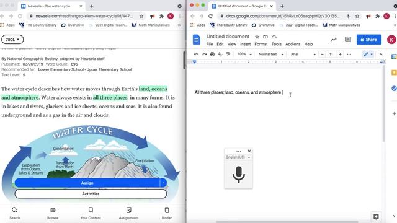397x223 pixels.
Task: Click the Activities button
Action: click(x=91, y=194)
